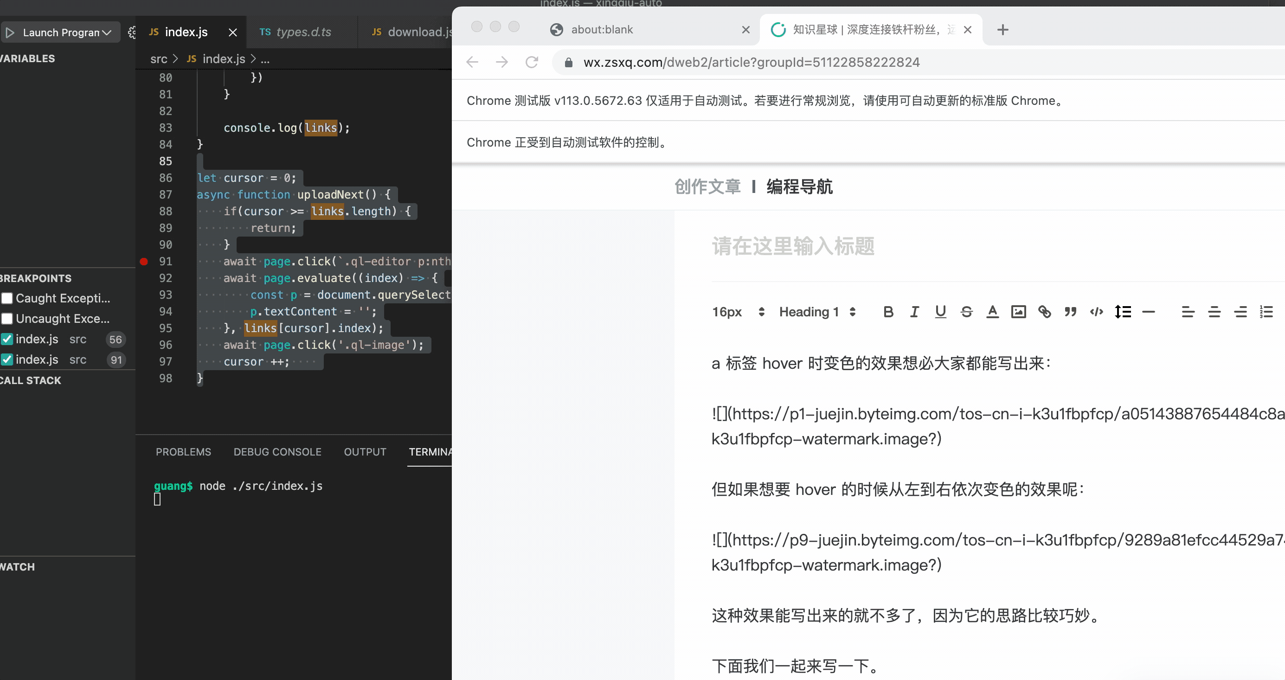Apply underline formatting in the editor
Screen dimensions: 1285x680
tap(940, 312)
